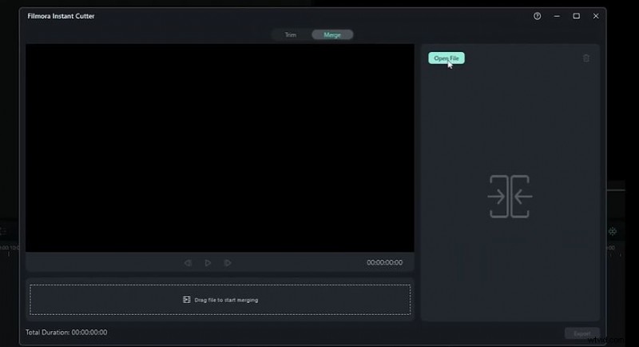Click the black video preview area
Viewport: 639px width, 347px height.
[220, 148]
